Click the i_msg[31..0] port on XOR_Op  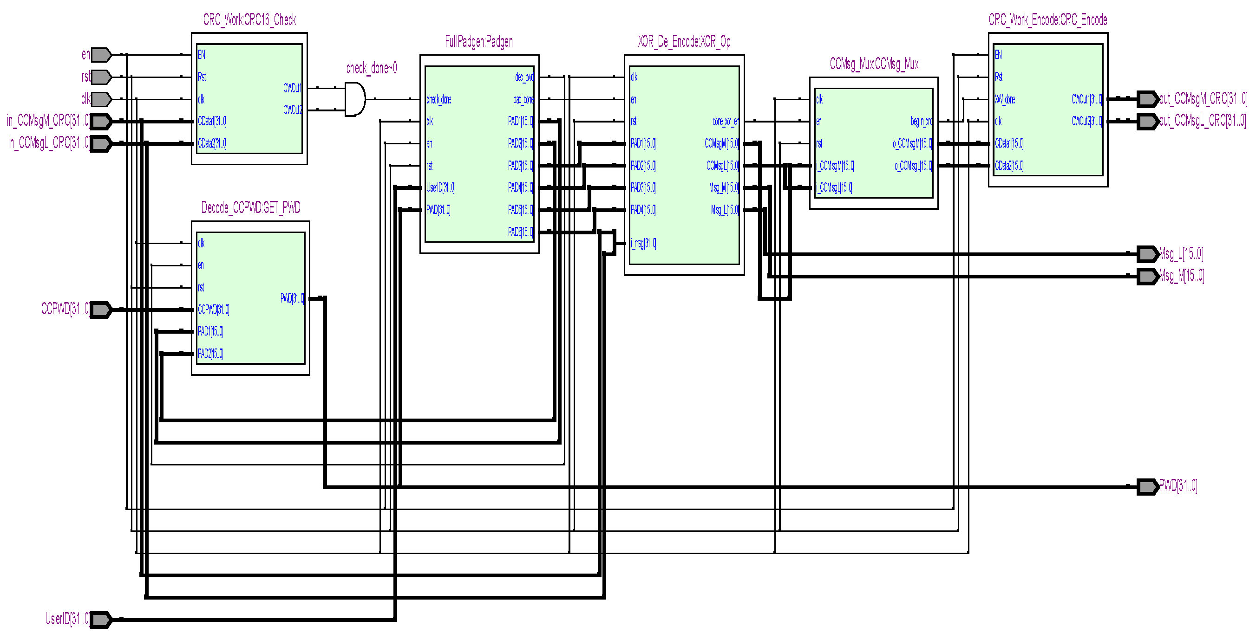point(643,244)
